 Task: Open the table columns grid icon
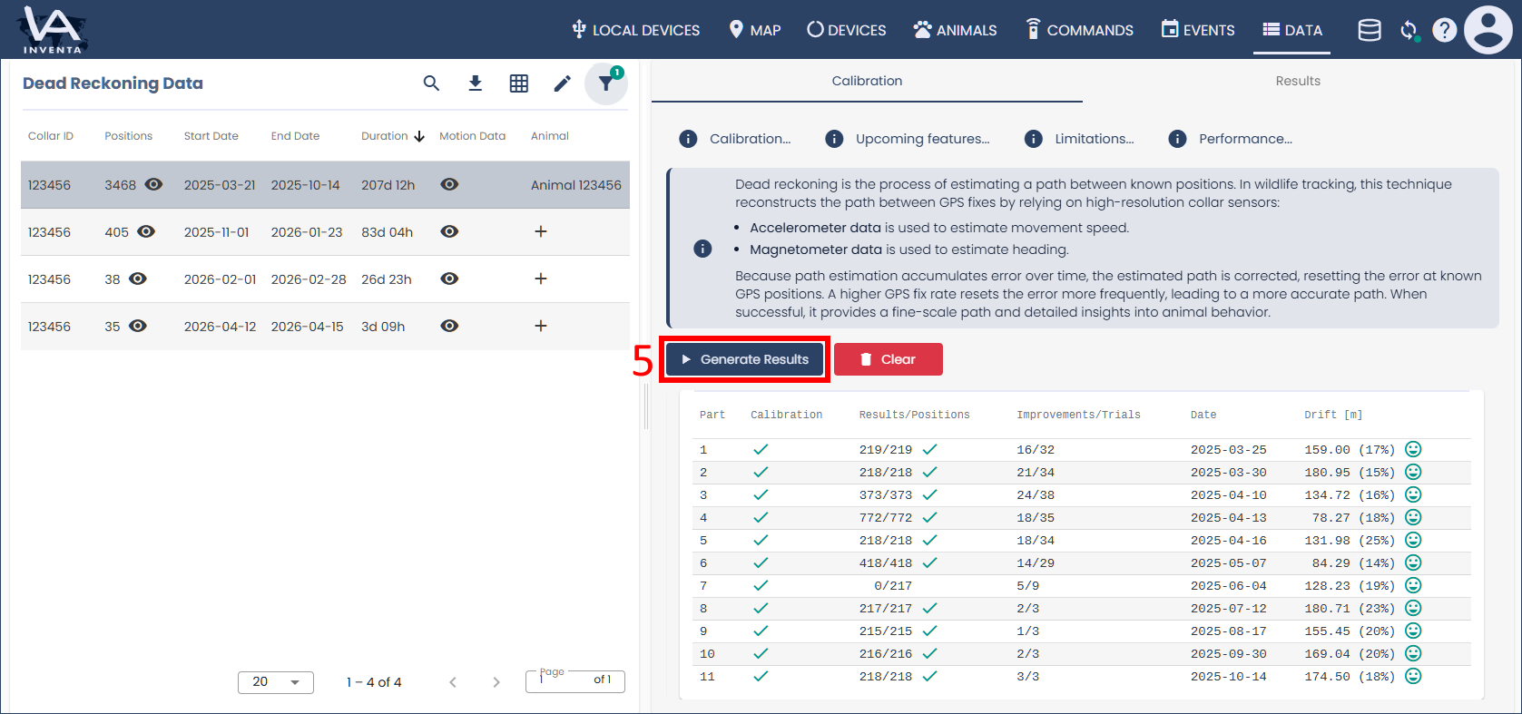pyautogui.click(x=519, y=83)
